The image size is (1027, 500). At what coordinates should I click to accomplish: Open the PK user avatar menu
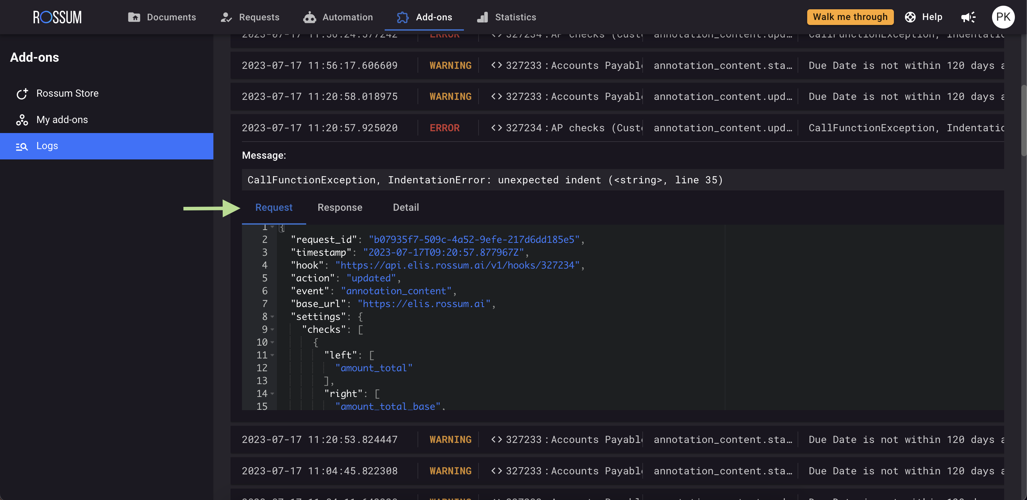[1003, 17]
